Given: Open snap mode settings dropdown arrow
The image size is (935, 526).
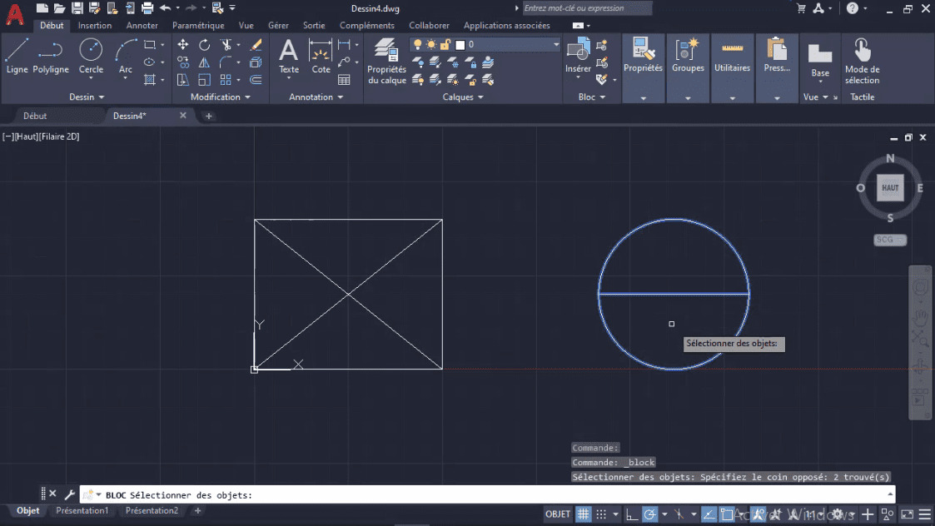Looking at the screenshot, I should (x=615, y=514).
